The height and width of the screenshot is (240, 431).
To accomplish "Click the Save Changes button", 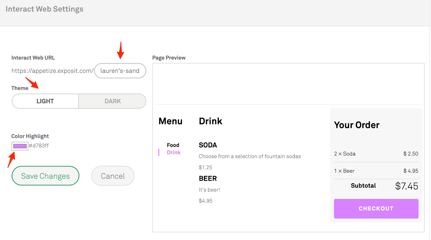I will [x=45, y=176].
